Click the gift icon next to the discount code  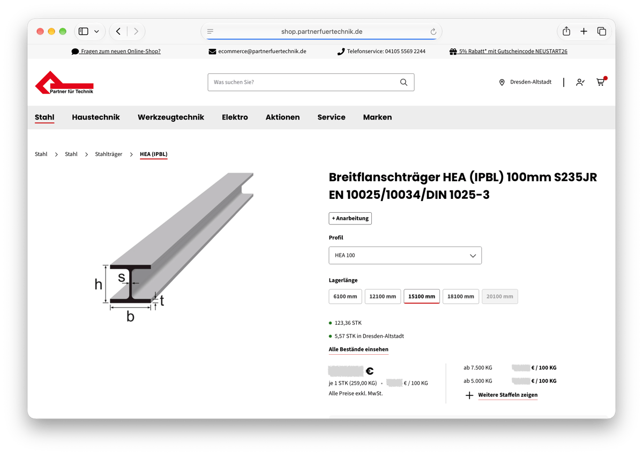pyautogui.click(x=453, y=51)
